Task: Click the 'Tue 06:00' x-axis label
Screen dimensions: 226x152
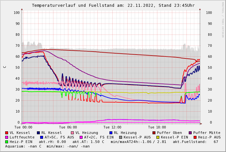Action: point(68,127)
